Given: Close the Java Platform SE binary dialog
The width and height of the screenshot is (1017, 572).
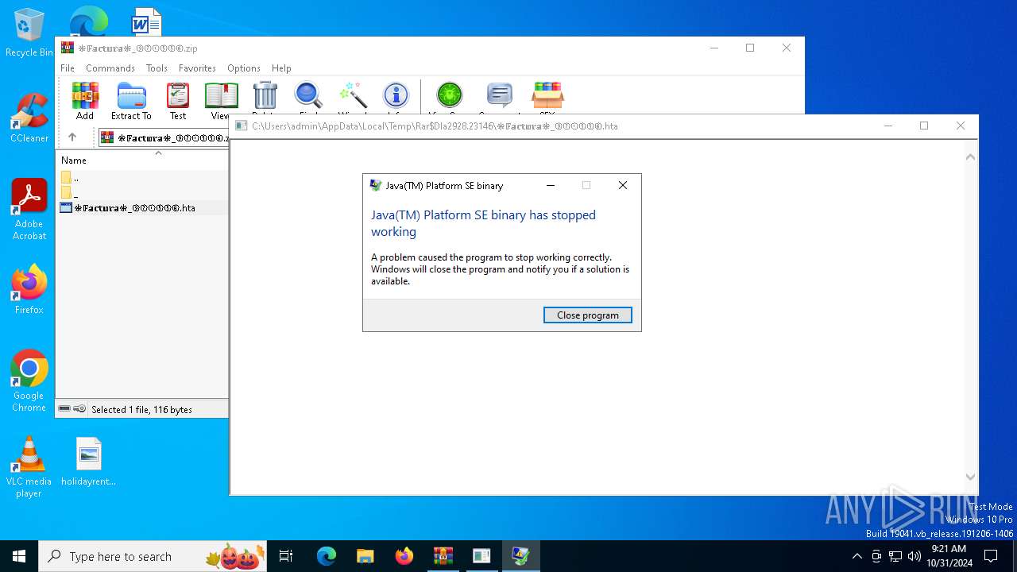Looking at the screenshot, I should (x=623, y=185).
